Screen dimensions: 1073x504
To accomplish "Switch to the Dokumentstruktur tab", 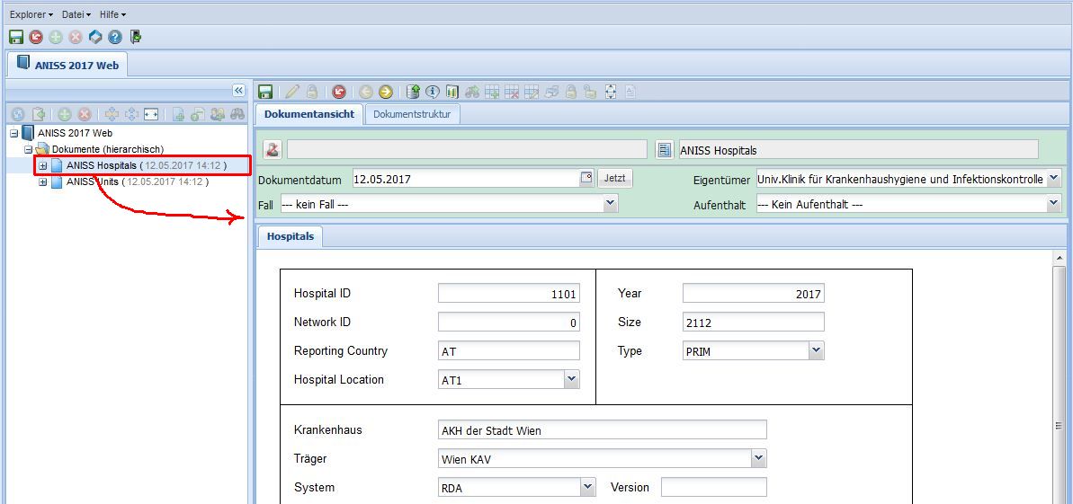I will point(413,114).
